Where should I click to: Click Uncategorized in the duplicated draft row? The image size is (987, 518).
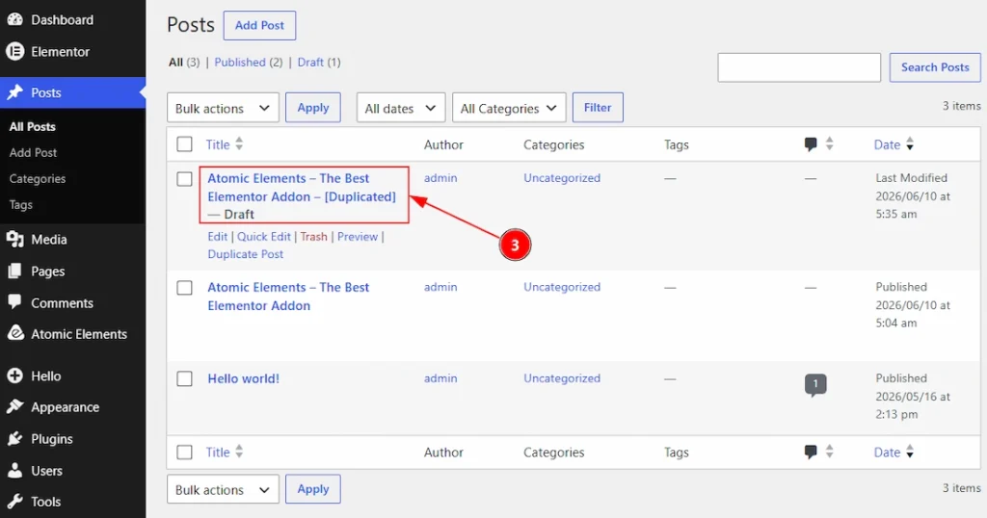click(x=562, y=178)
